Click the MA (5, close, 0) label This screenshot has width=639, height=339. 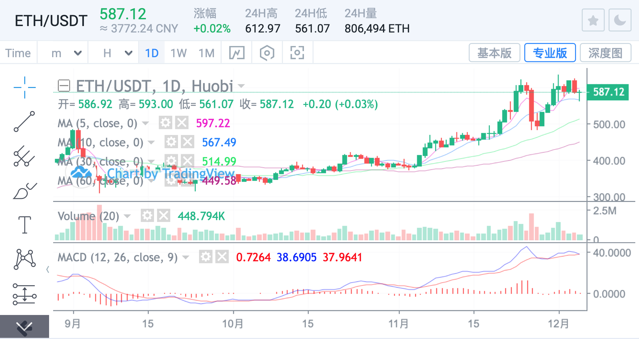pyautogui.click(x=97, y=123)
